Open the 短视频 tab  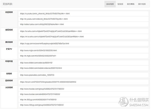(120, 4)
